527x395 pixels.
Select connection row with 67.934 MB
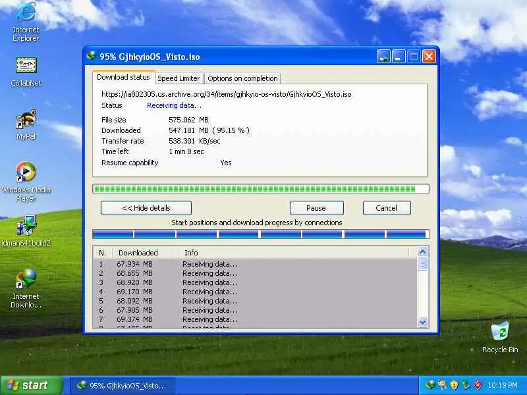click(255, 264)
